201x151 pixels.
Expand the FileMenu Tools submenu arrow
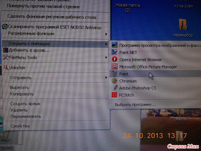[x=106, y=58]
